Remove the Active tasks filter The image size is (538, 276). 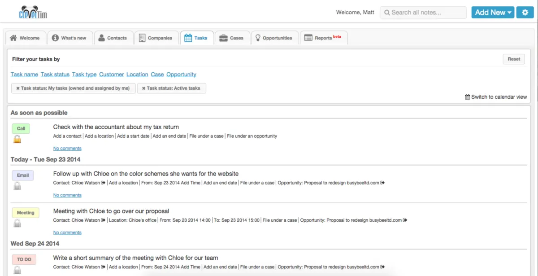144,88
